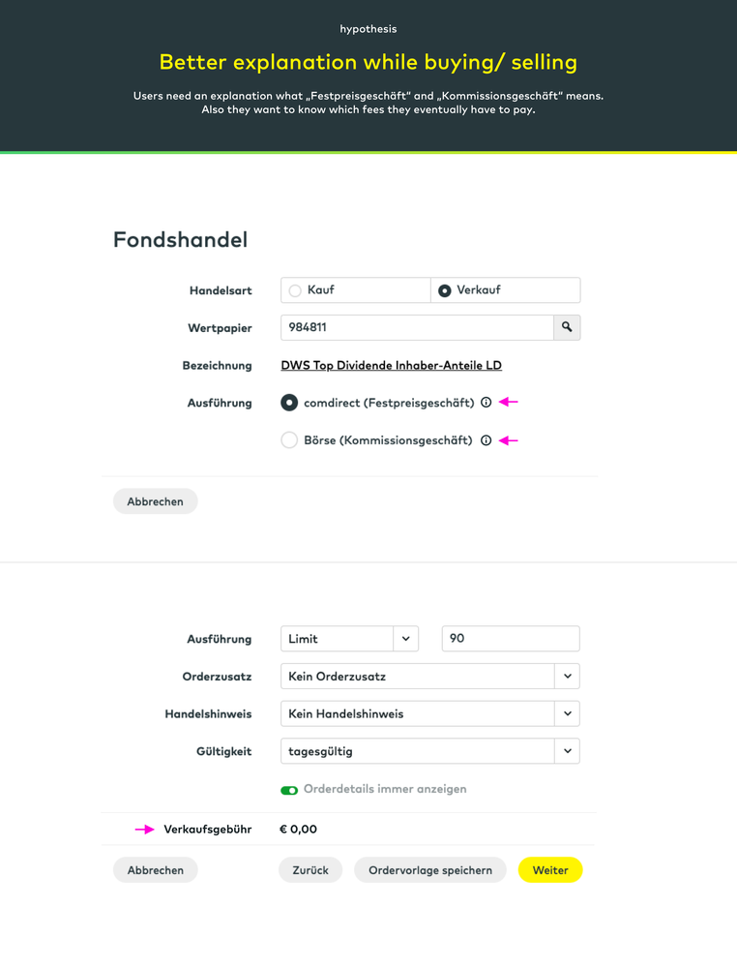The width and height of the screenshot is (737, 967).
Task: Expand the Gültigkeit tagesgültig dropdown
Action: point(567,751)
